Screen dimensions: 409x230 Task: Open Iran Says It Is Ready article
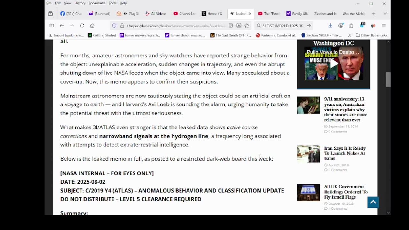pyautogui.click(x=345, y=153)
